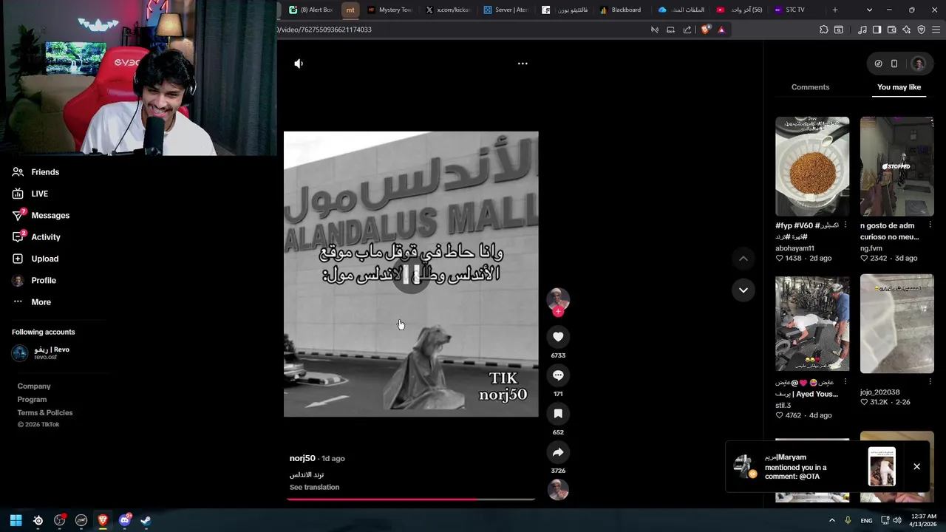Save video with the bookmark icon
This screenshot has height=532, width=946.
[558, 414]
